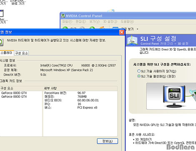Click the 구성 요소 column header

pos(21,88)
